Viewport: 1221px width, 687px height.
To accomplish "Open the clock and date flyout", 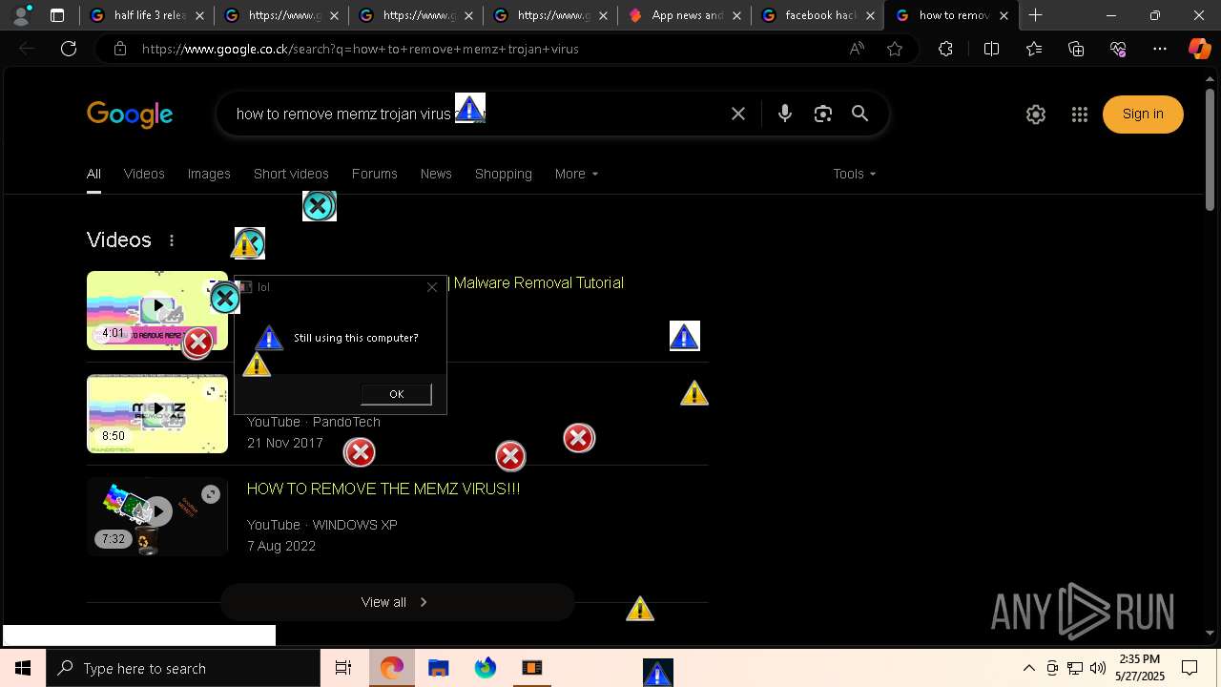I will pyautogui.click(x=1140, y=668).
